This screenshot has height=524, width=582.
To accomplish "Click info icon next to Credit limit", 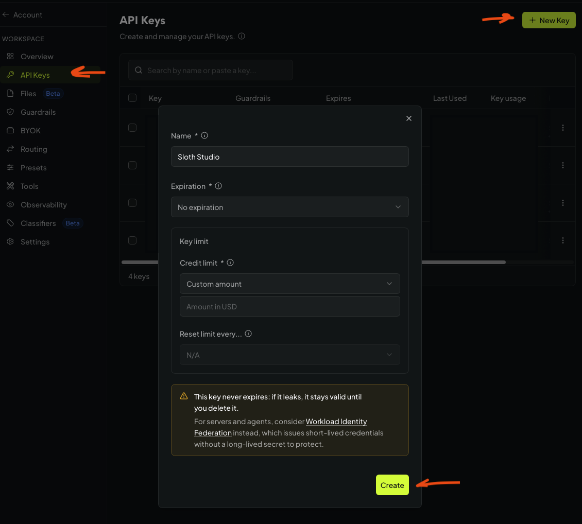I will coord(230,263).
